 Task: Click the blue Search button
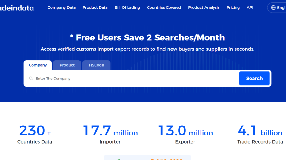[x=254, y=78]
